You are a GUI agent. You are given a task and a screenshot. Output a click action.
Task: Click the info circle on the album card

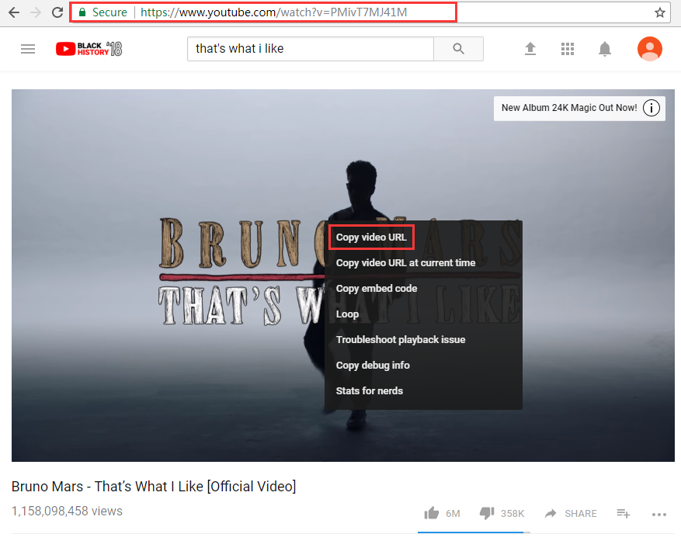pos(651,108)
